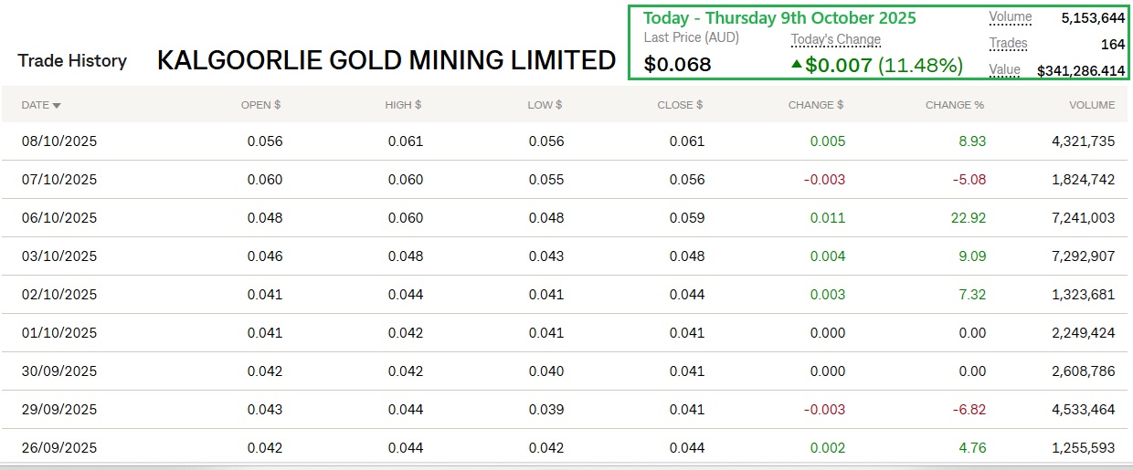
Task: Click the $0.068 last price value
Action: (677, 65)
